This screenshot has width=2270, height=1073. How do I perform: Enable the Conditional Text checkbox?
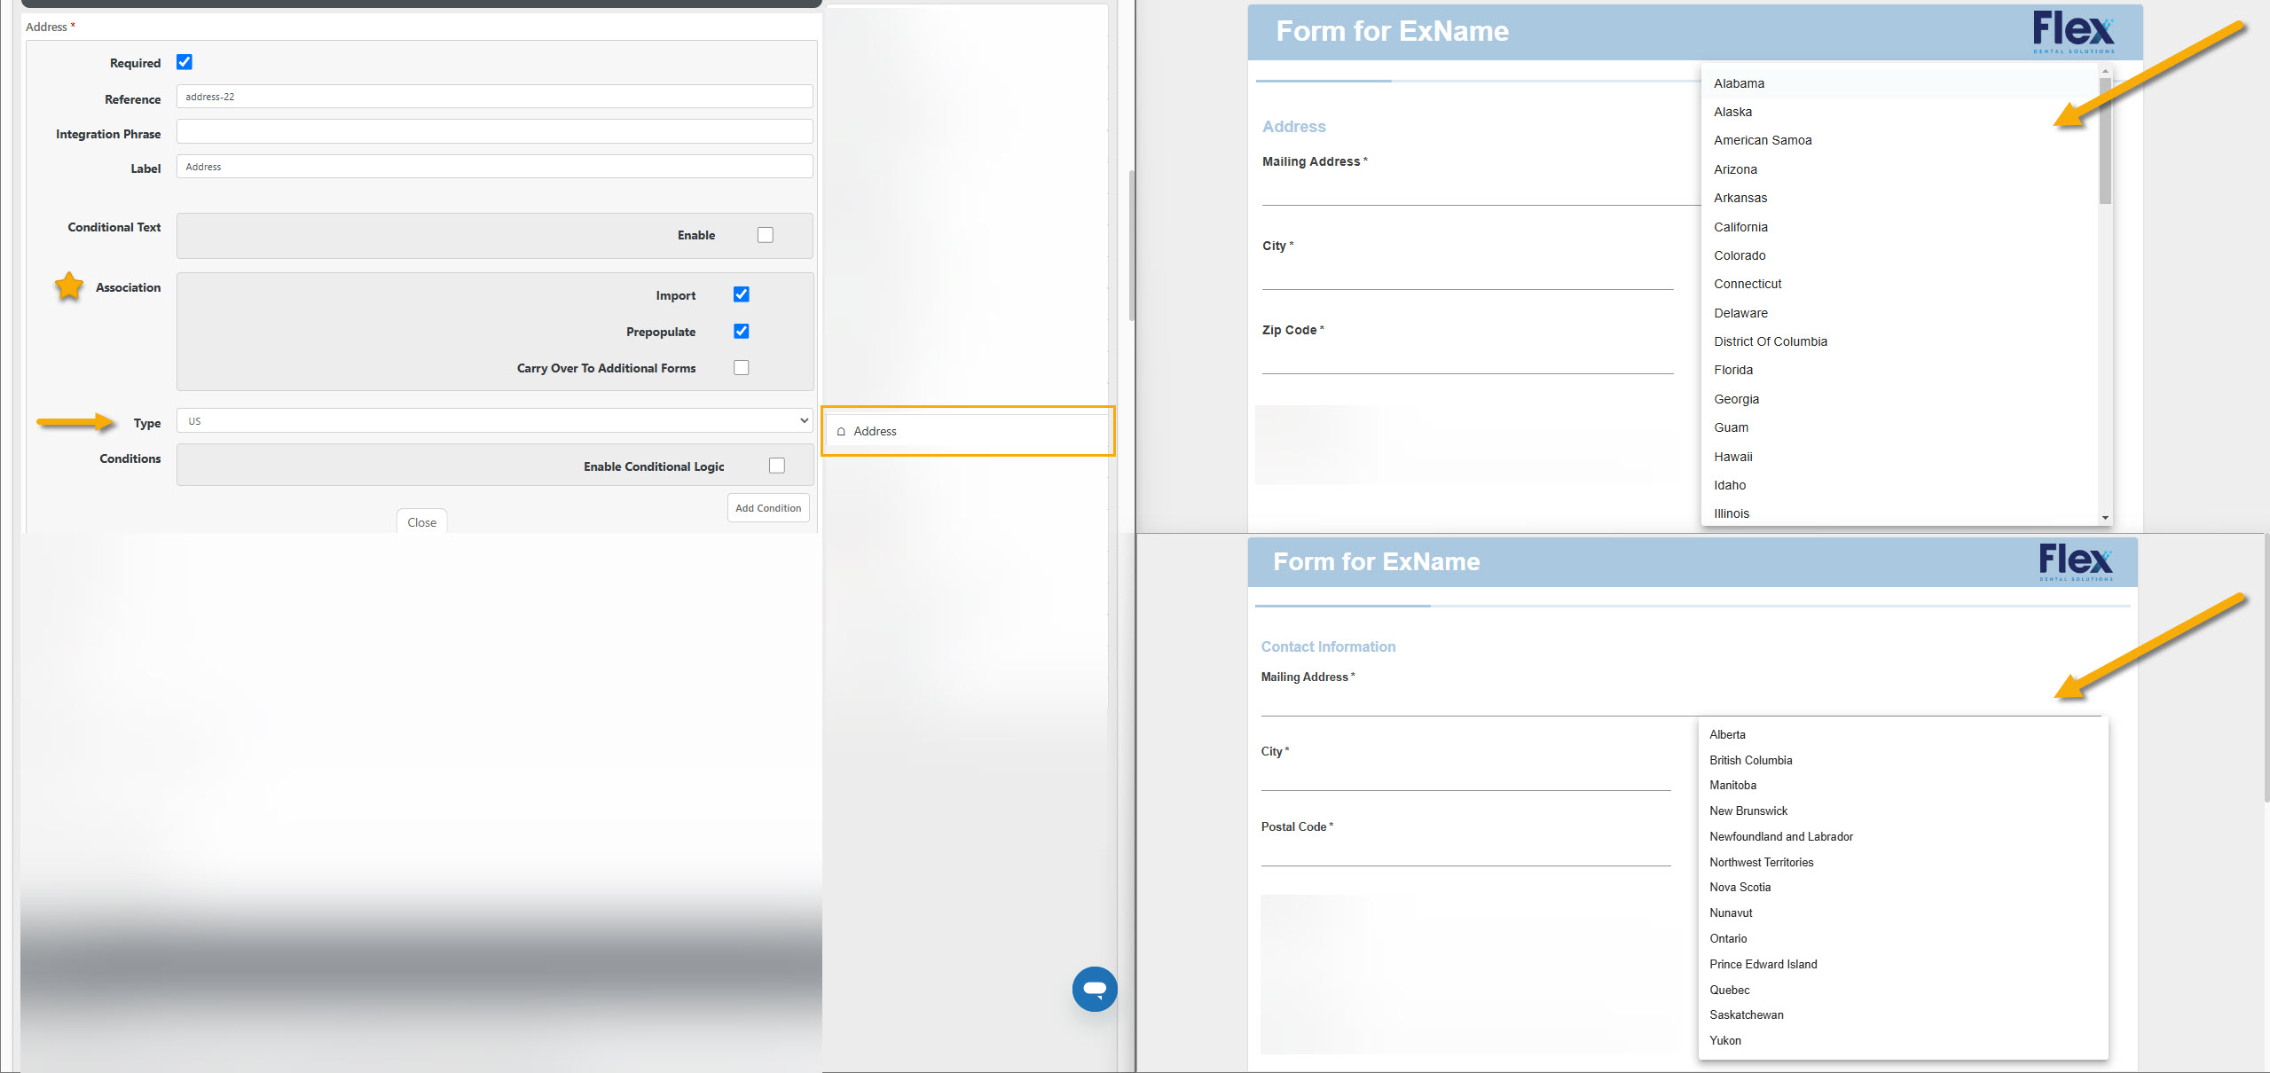pos(766,235)
